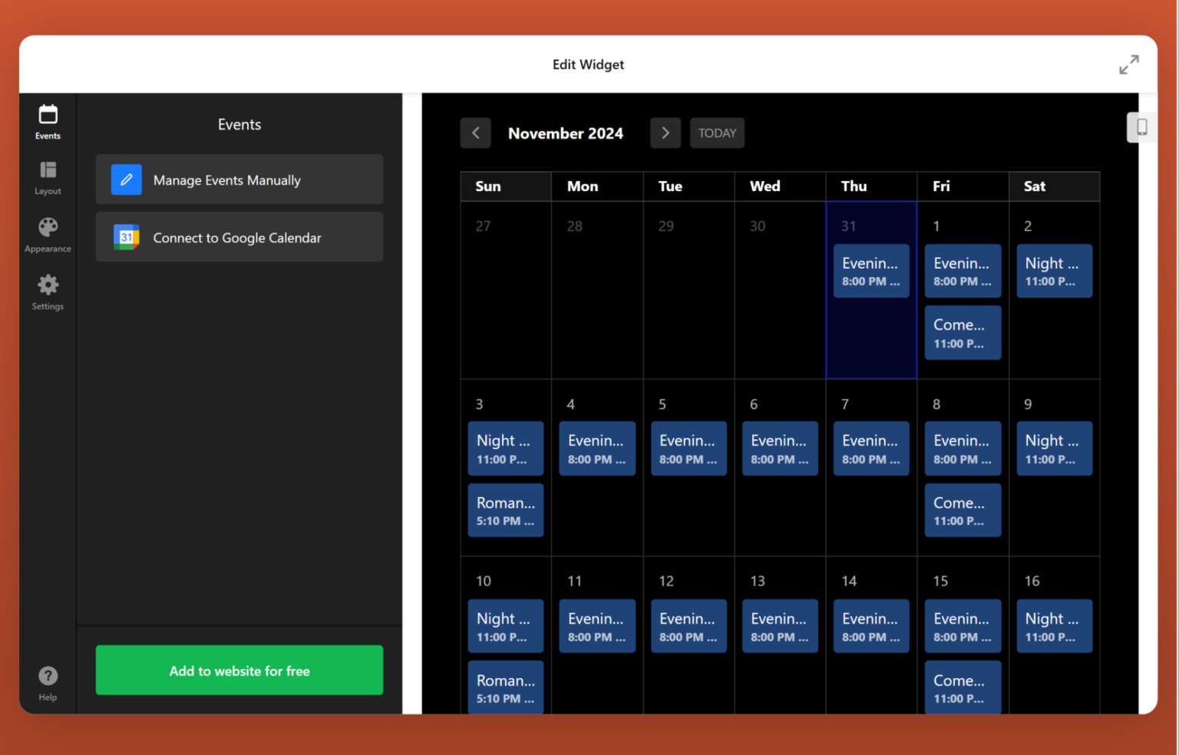Expand the Edit Widget view to fullscreen
The image size is (1179, 755).
point(1128,64)
